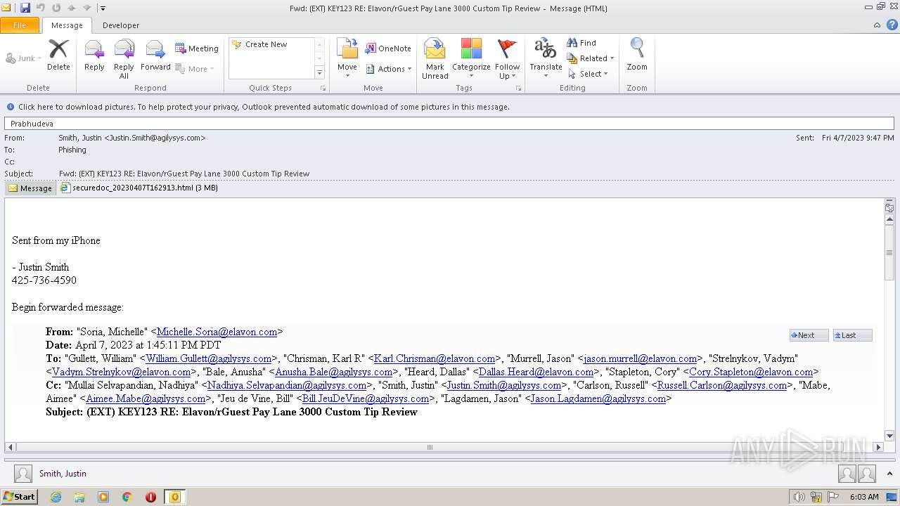The image size is (900, 506).
Task: Open Windows Media Player from taskbar
Action: click(x=103, y=497)
